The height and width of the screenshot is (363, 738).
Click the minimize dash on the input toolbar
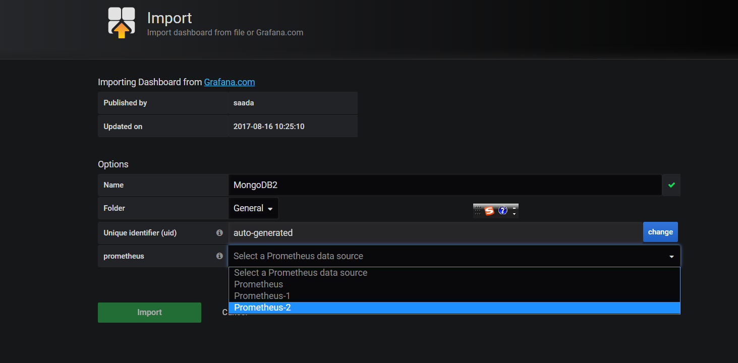click(514, 208)
